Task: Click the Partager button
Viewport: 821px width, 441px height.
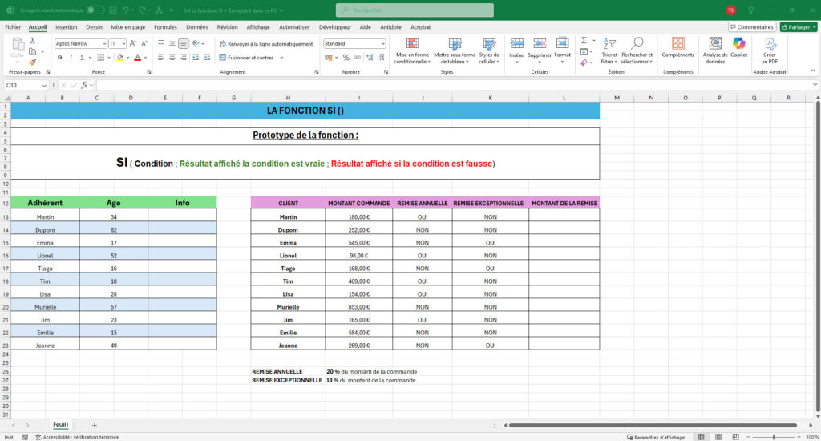Action: (798, 26)
